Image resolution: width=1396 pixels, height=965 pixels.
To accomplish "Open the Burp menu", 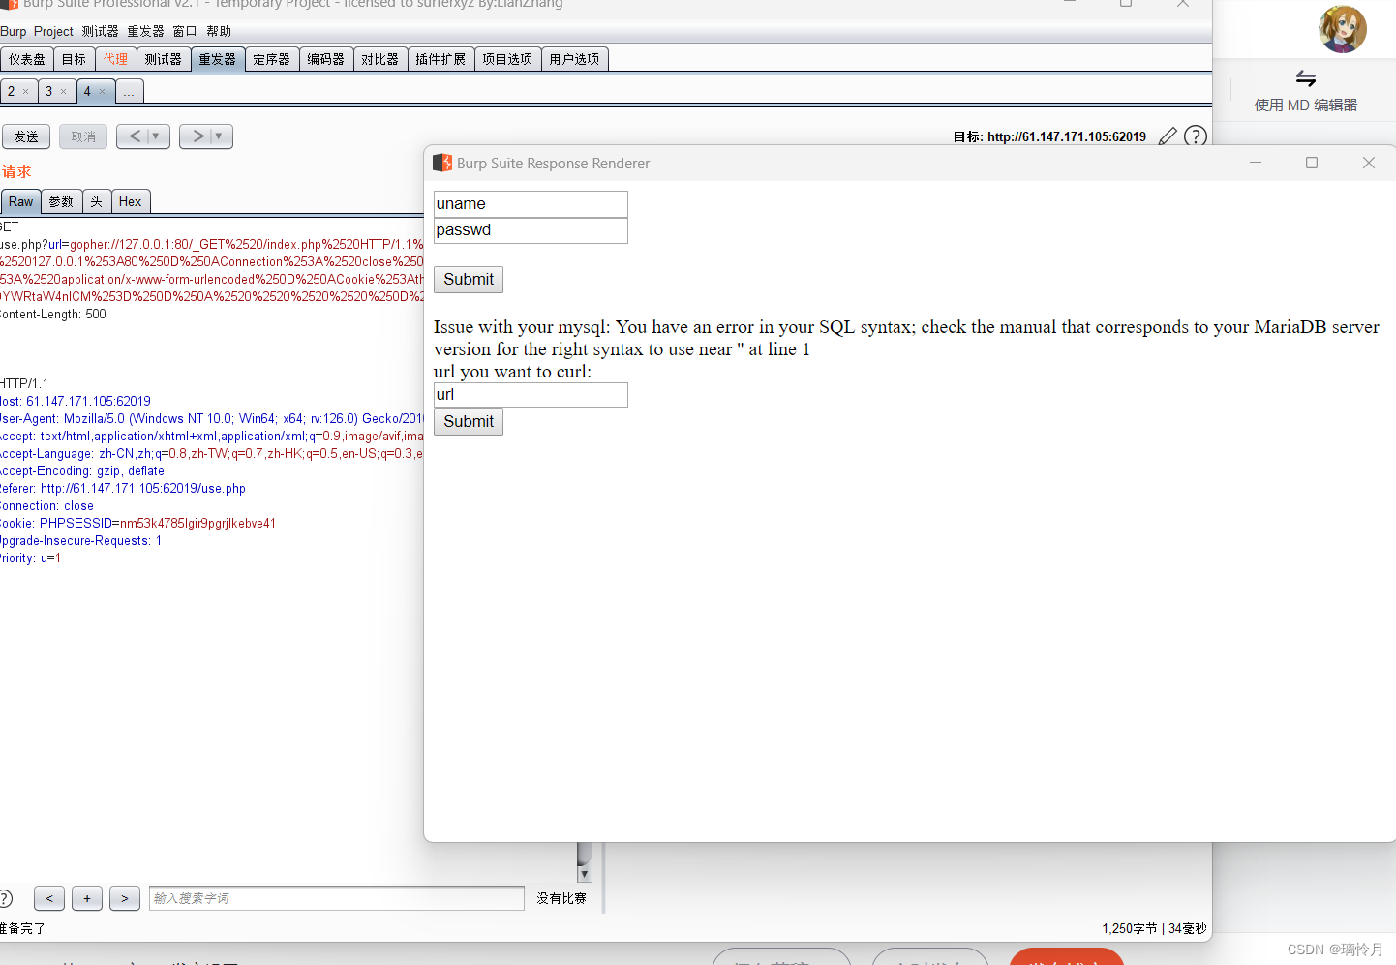I will click(x=14, y=31).
